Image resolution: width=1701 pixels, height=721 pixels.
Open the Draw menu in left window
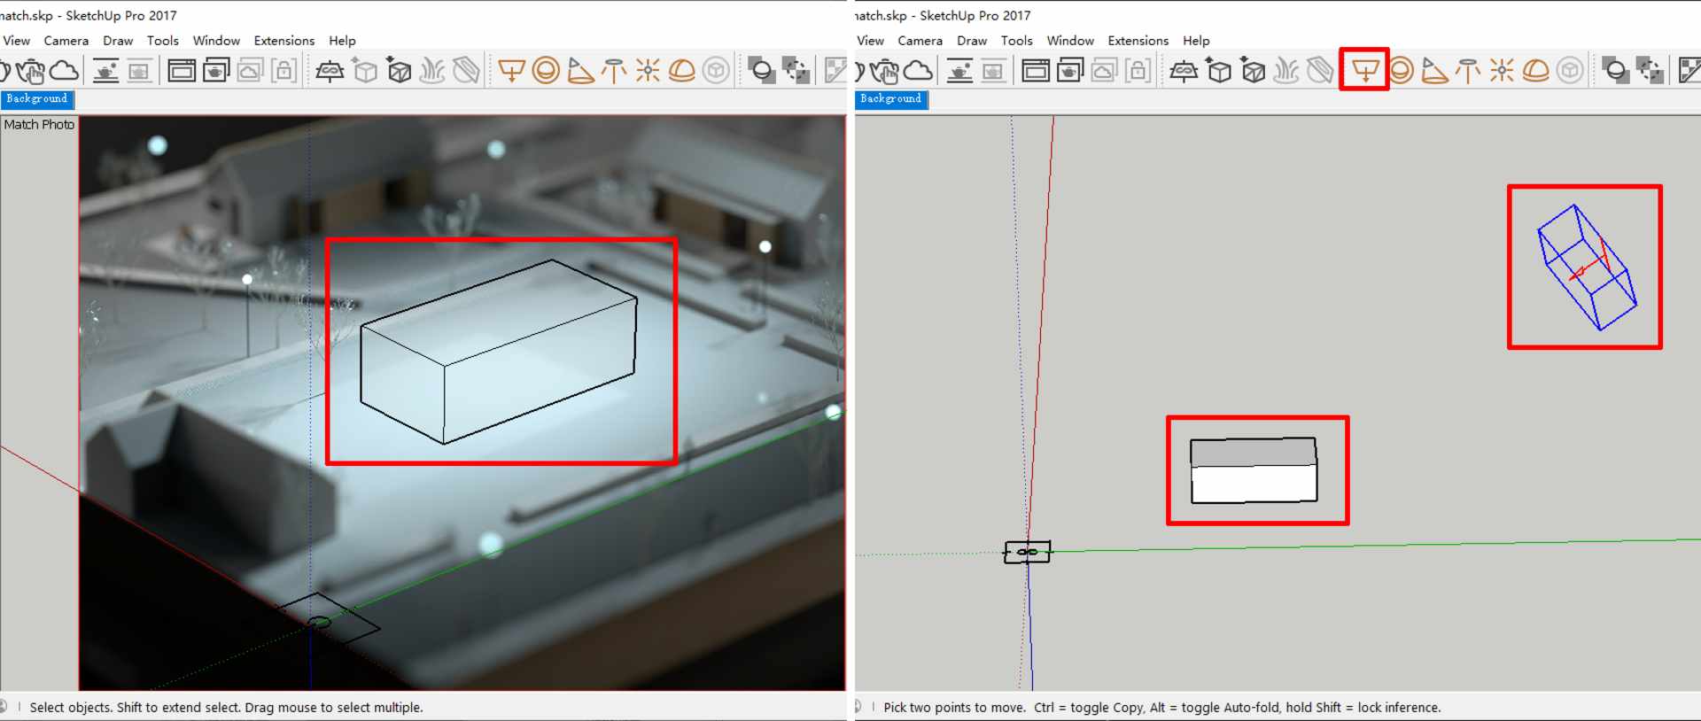118,41
